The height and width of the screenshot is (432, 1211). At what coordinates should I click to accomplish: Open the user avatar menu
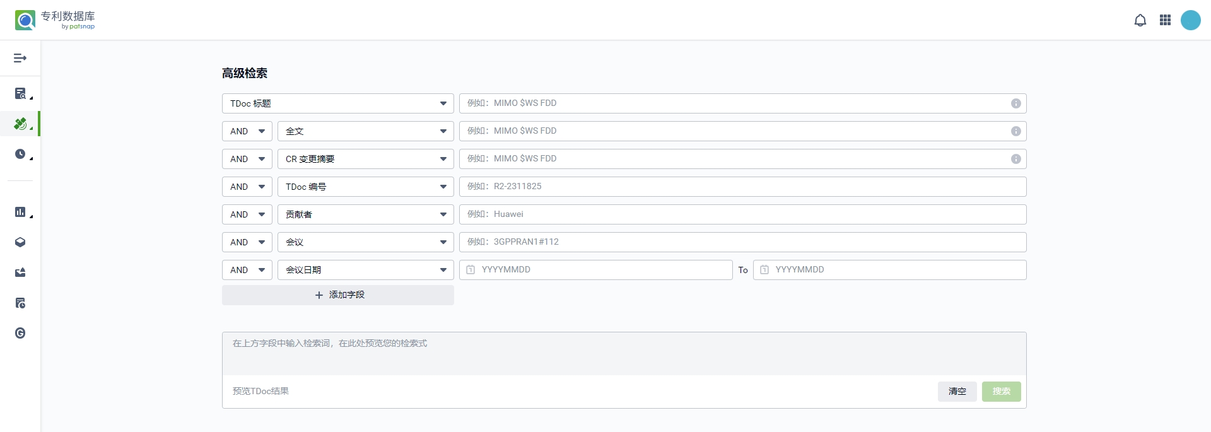[1190, 20]
